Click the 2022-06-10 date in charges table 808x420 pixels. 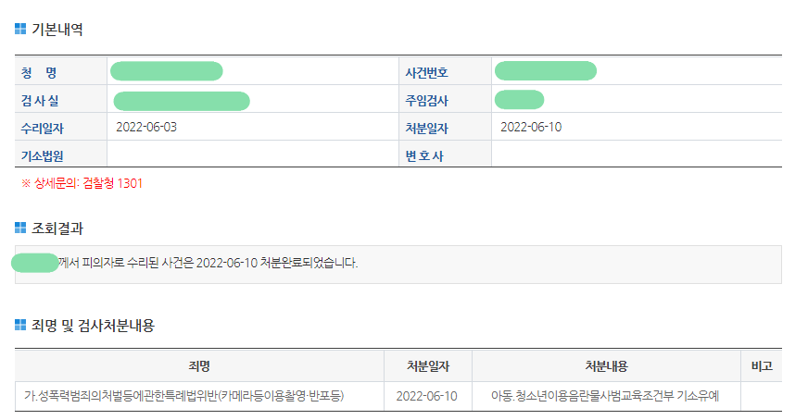click(427, 396)
